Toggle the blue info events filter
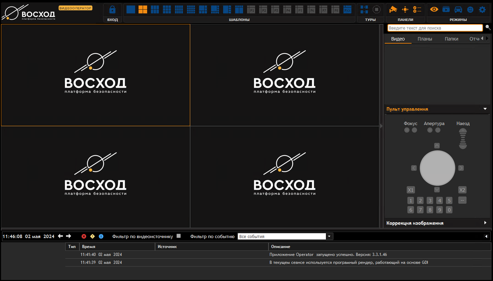Screen dimensions: 493x281 pyautogui.click(x=101, y=236)
